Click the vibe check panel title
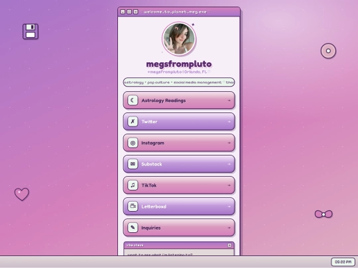358x268 pixels. click(135, 246)
